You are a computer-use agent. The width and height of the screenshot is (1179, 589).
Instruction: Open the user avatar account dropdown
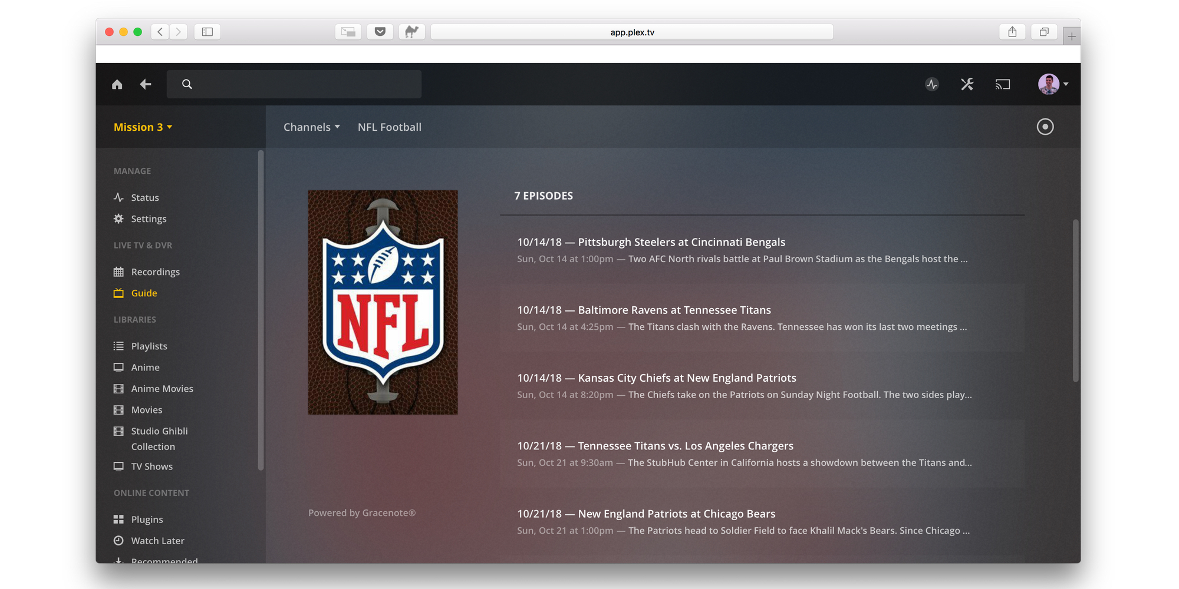pyautogui.click(x=1052, y=84)
